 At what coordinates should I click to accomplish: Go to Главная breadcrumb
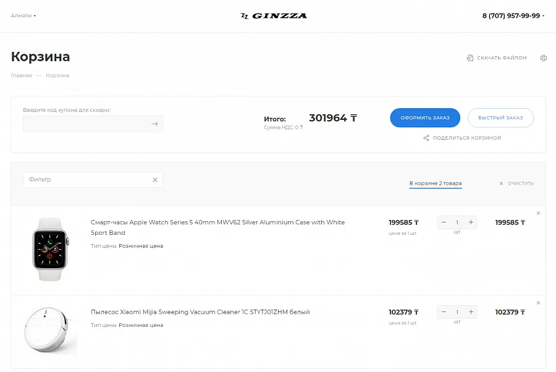coord(21,75)
